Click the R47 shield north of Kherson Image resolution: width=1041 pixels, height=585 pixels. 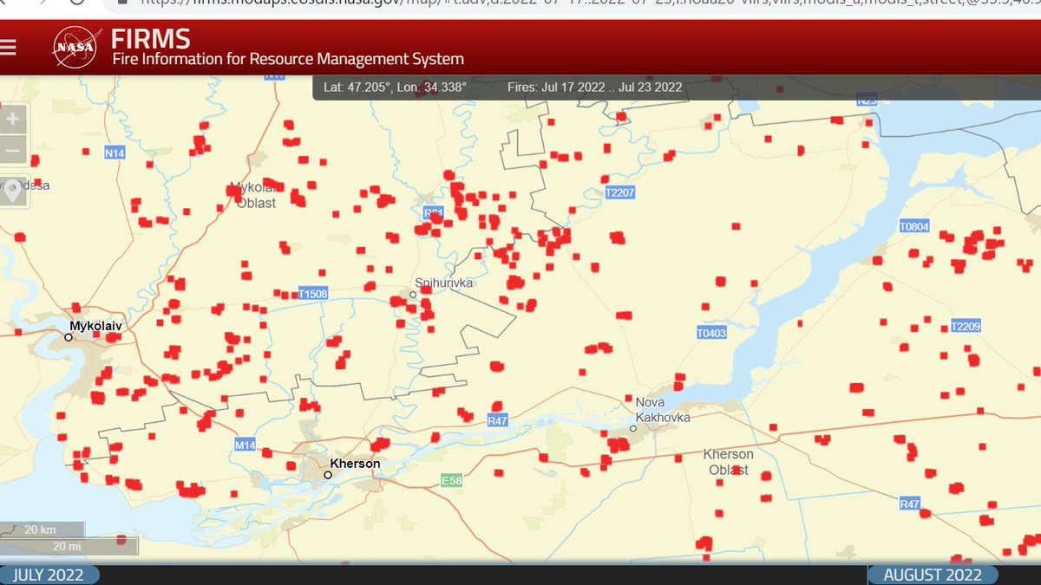pos(498,420)
